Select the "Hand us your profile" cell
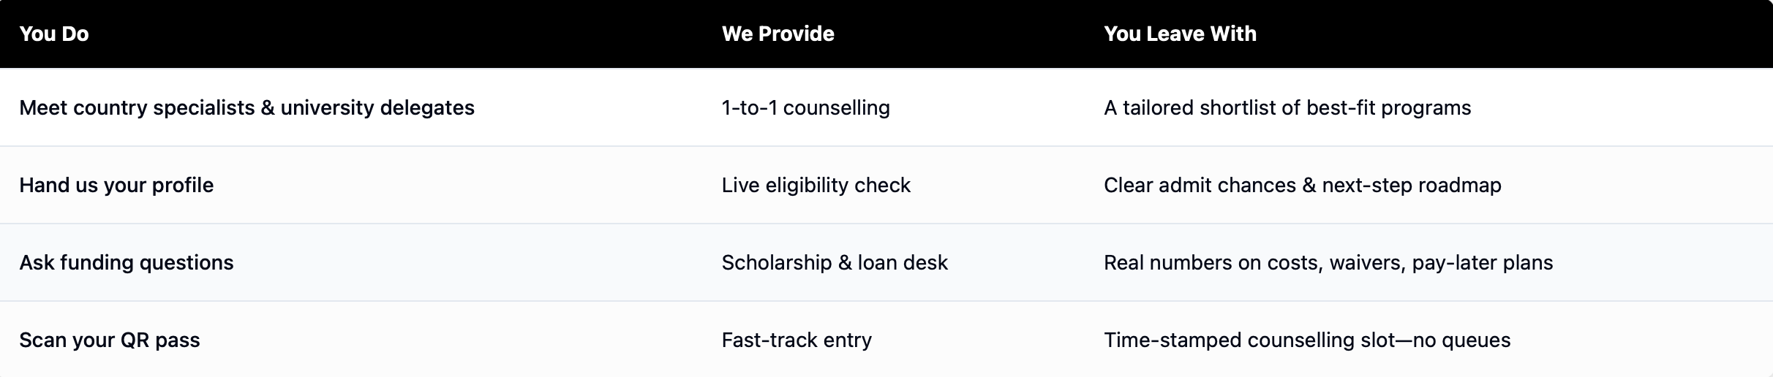This screenshot has width=1773, height=377. coord(116,186)
